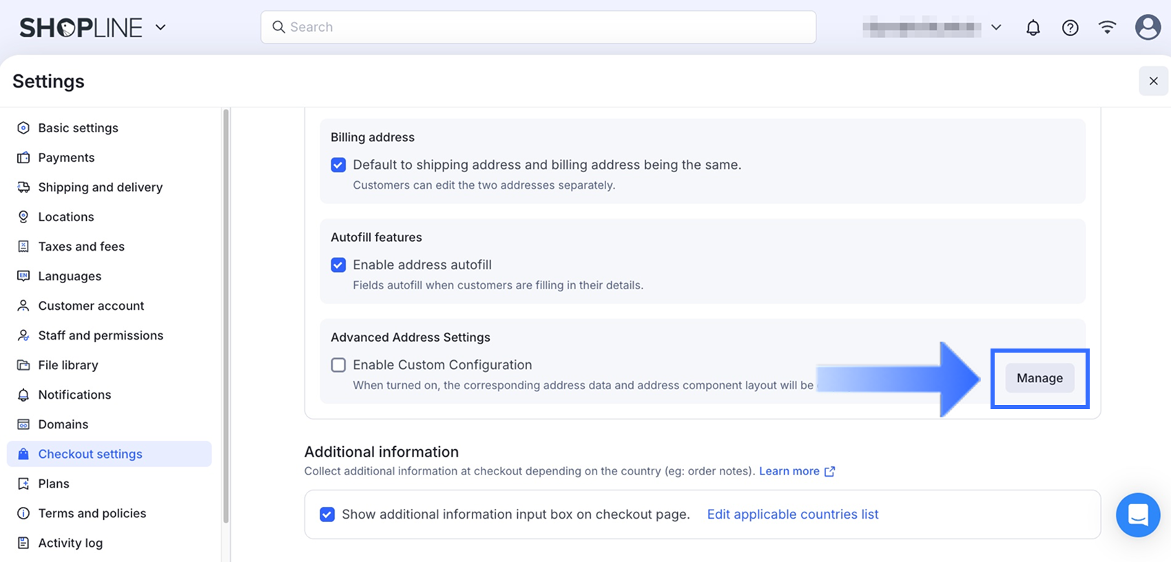The height and width of the screenshot is (562, 1171).
Task: Disable the Enable address autofill checkbox
Action: click(338, 265)
